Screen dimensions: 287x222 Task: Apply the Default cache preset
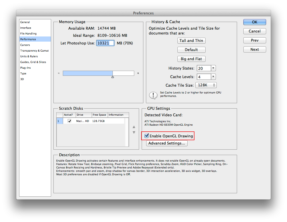pos(191,50)
